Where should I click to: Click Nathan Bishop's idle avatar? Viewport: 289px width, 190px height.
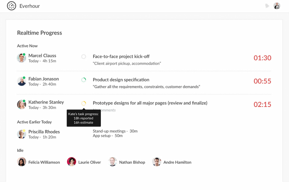pyautogui.click(x=113, y=162)
